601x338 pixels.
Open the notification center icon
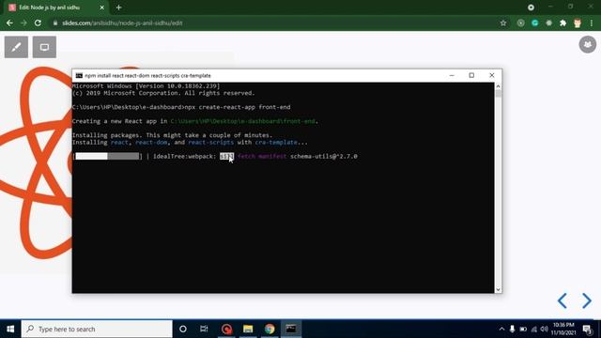coord(587,329)
